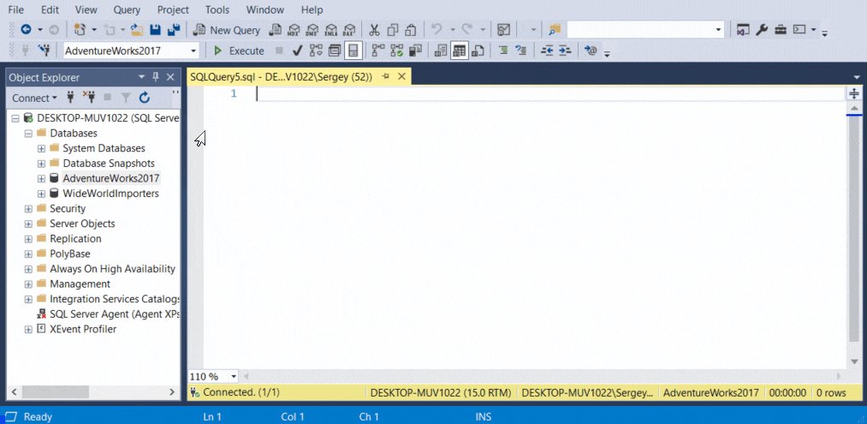Toggle Include Live Query Statistics

pyautogui.click(x=396, y=51)
